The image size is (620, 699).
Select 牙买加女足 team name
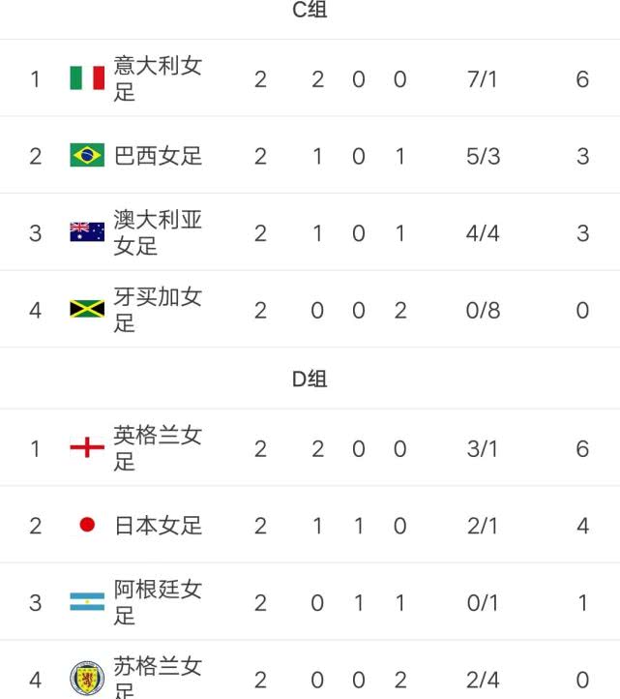158,310
